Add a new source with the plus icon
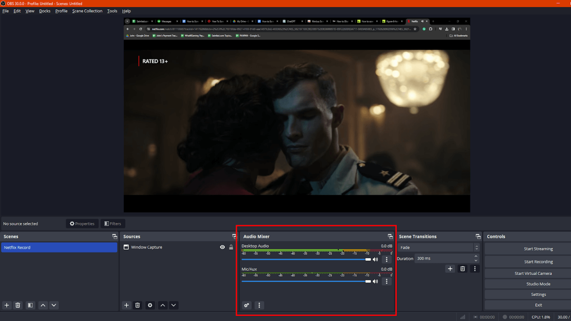 click(126, 305)
